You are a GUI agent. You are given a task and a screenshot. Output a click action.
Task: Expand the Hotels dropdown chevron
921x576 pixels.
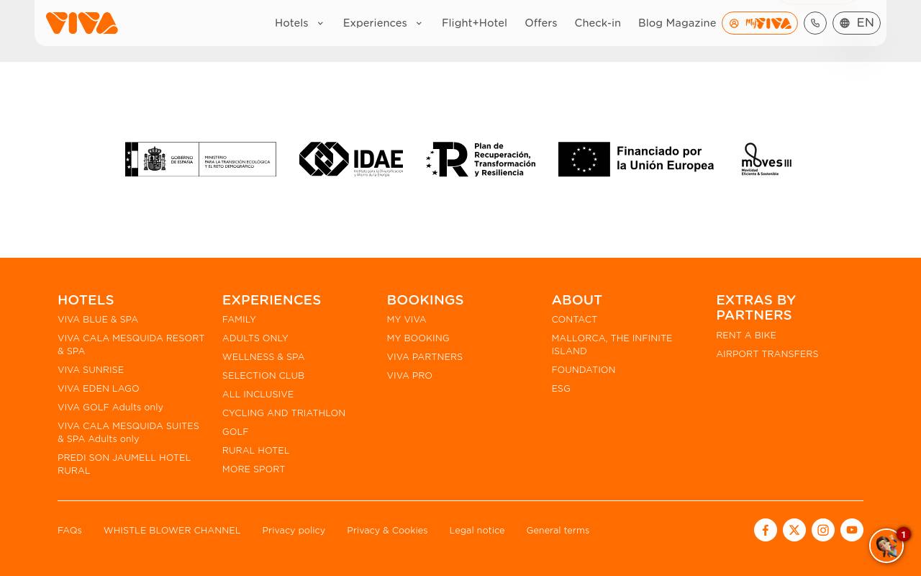coord(320,23)
